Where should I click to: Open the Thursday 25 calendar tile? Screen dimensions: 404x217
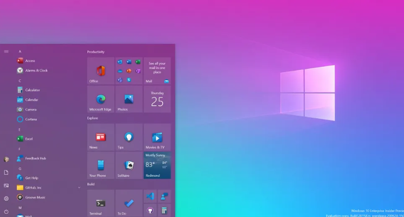157,99
